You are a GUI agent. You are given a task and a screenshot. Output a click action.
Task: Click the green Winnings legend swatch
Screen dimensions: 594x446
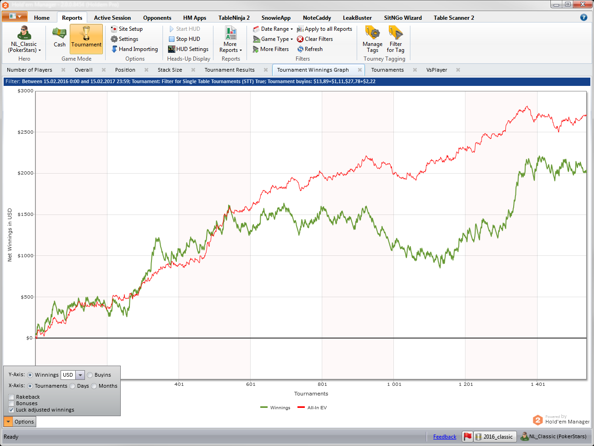pyautogui.click(x=264, y=407)
